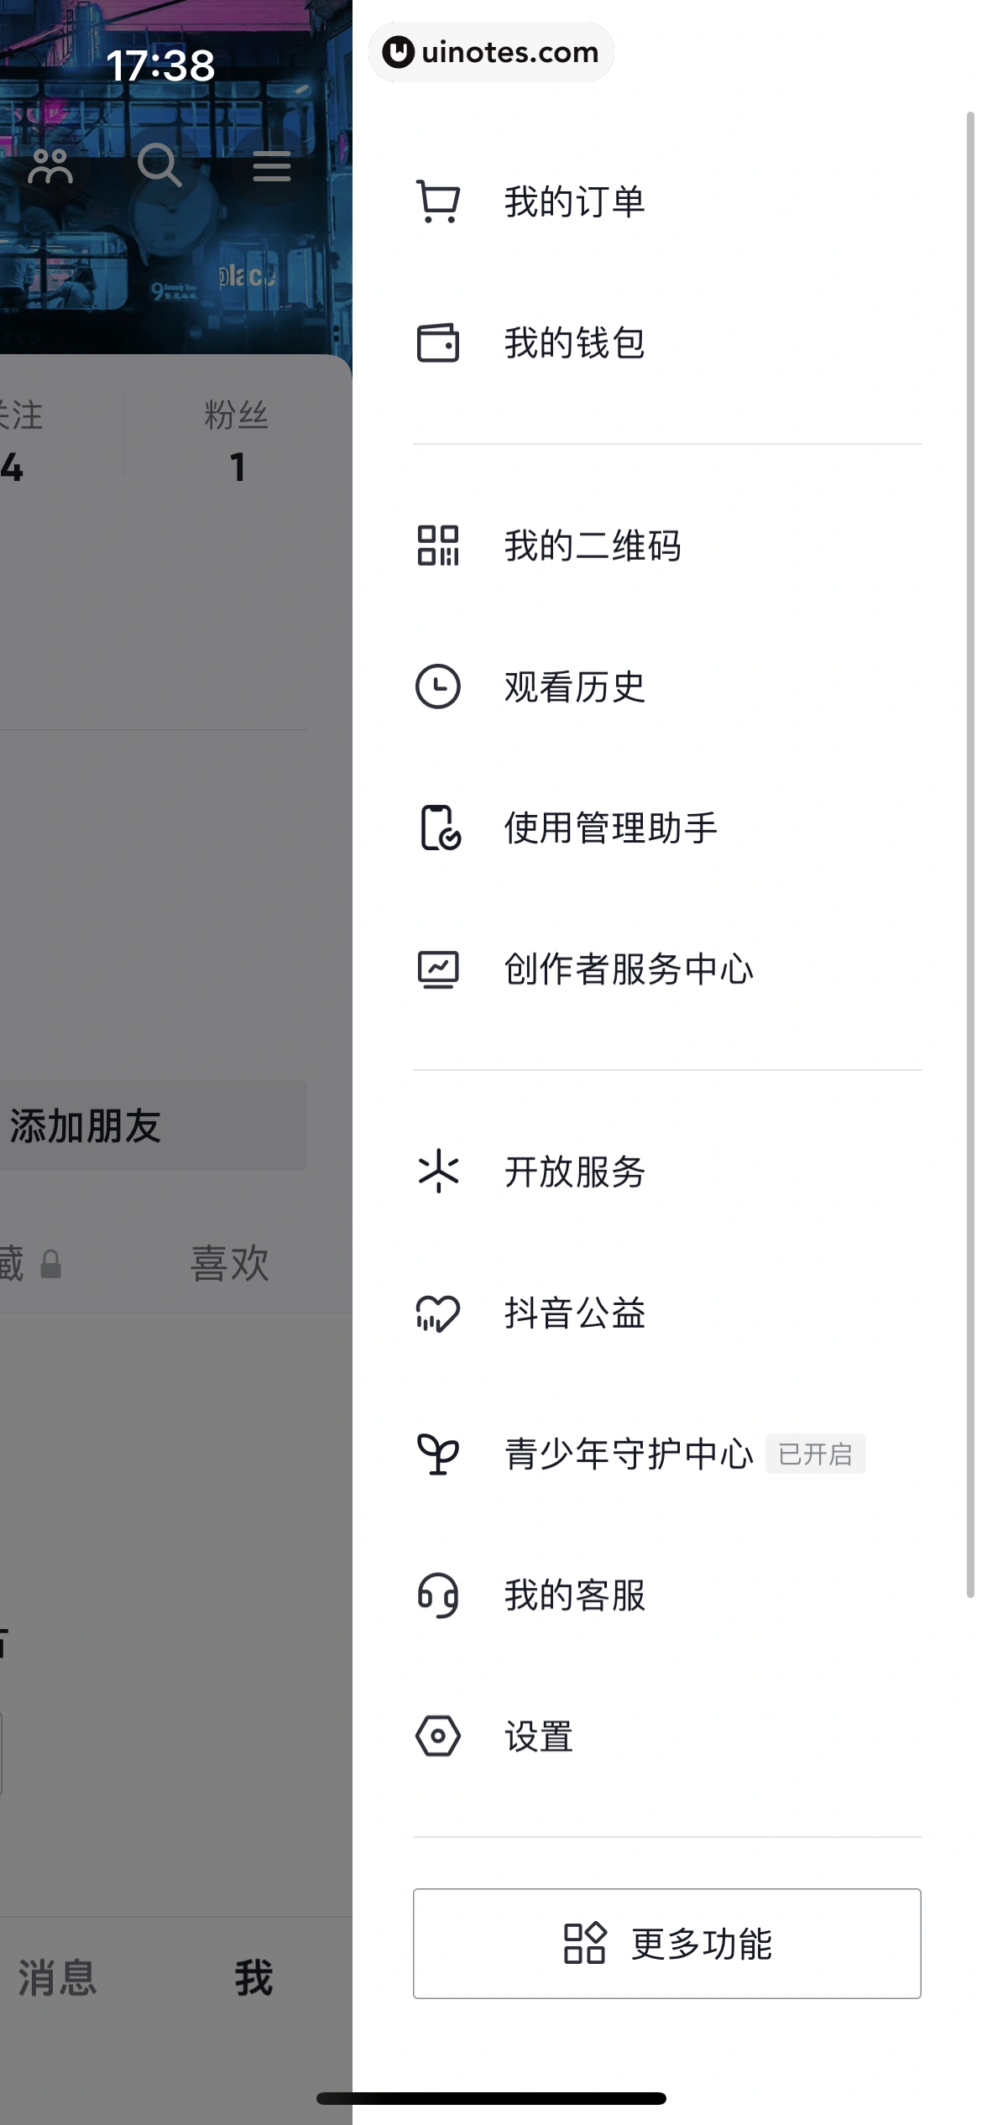Select the search magnifier icon
This screenshot has height=2125, width=982.
161,166
